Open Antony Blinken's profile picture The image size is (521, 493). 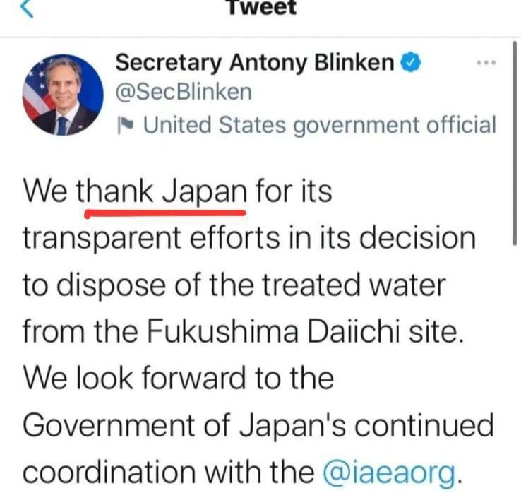point(63,95)
